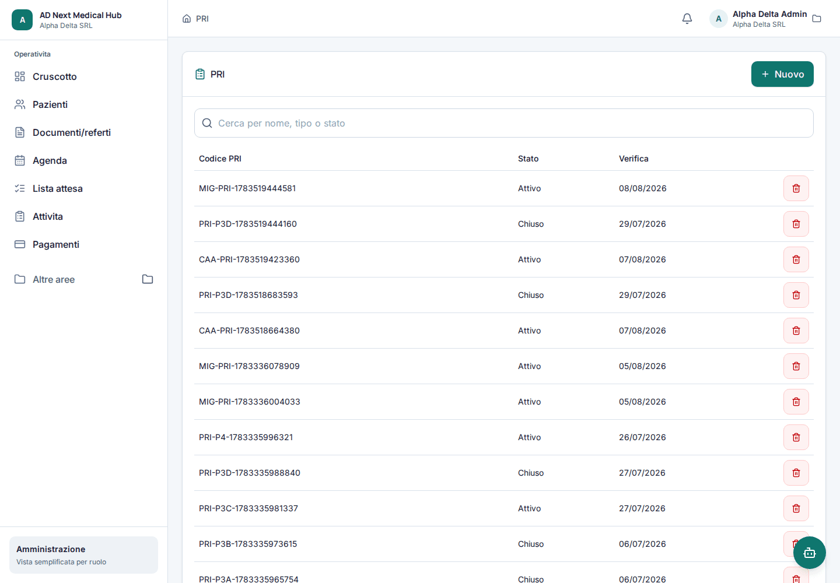840x583 pixels.
Task: Delete PRI-P3C-1783335981337 with trash icon
Action: tap(796, 508)
